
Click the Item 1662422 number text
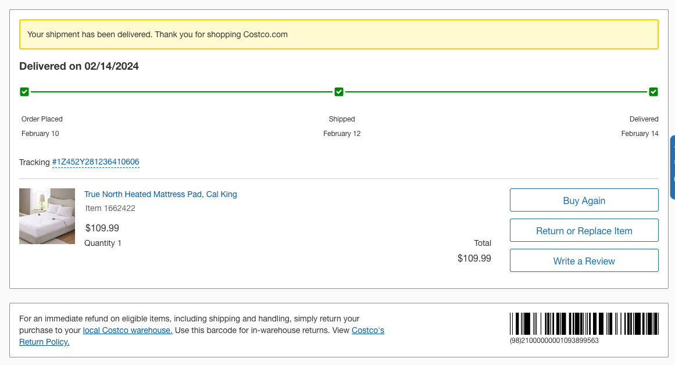click(x=110, y=208)
